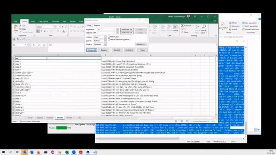
Task: Collapse the Excel ribbon chevron
Action: click(216, 36)
